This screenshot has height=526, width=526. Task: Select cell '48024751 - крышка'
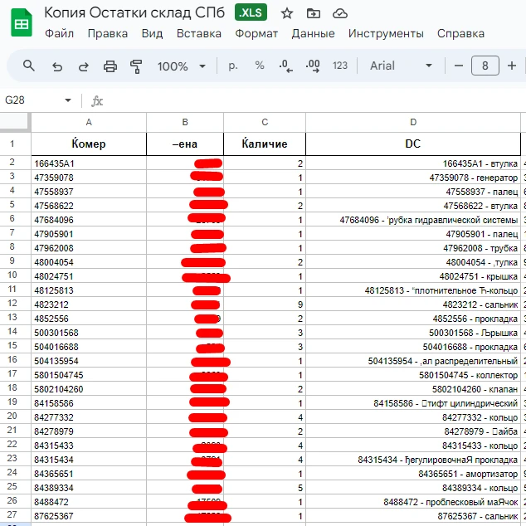pyautogui.click(x=413, y=275)
